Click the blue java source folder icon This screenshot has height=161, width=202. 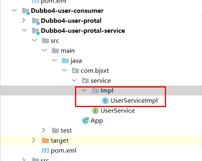click(x=65, y=60)
